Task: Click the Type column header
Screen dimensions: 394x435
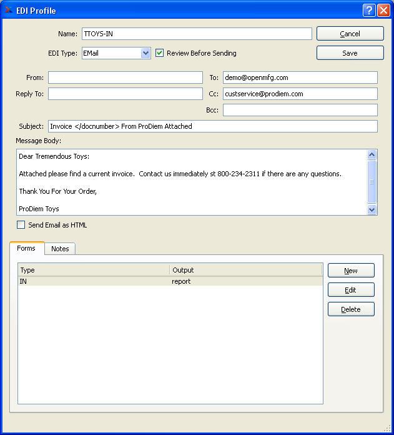Action: pos(94,270)
